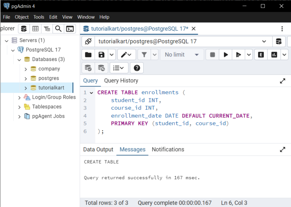The image size is (291, 207).
Task: Open the Object menu
Action: 22,17
